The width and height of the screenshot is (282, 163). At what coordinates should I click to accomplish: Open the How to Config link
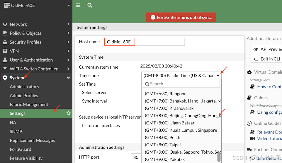[x=269, y=87]
